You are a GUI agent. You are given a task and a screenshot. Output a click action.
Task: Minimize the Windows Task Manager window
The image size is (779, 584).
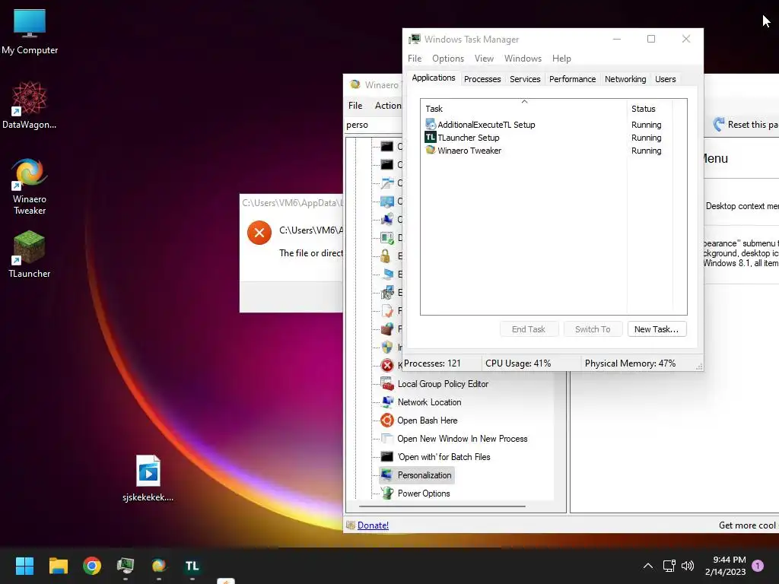click(x=617, y=39)
